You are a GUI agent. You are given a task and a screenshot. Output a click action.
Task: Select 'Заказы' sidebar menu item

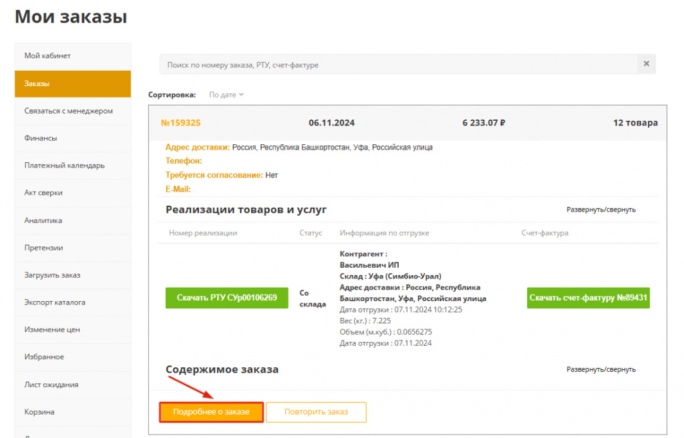pos(37,83)
